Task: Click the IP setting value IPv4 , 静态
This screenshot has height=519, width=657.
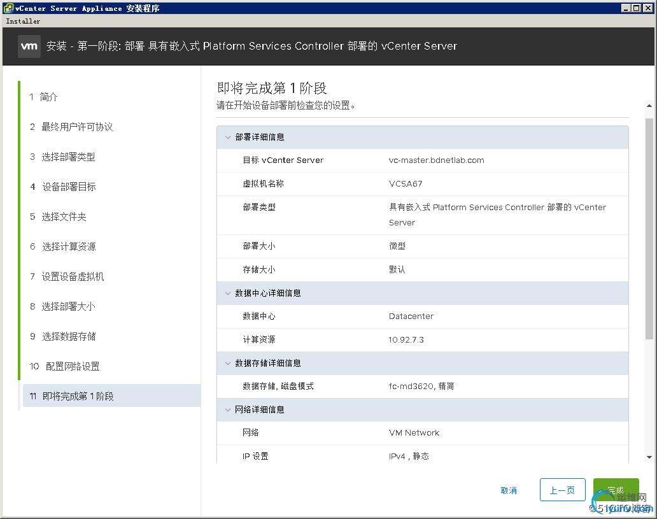Action: click(409, 456)
